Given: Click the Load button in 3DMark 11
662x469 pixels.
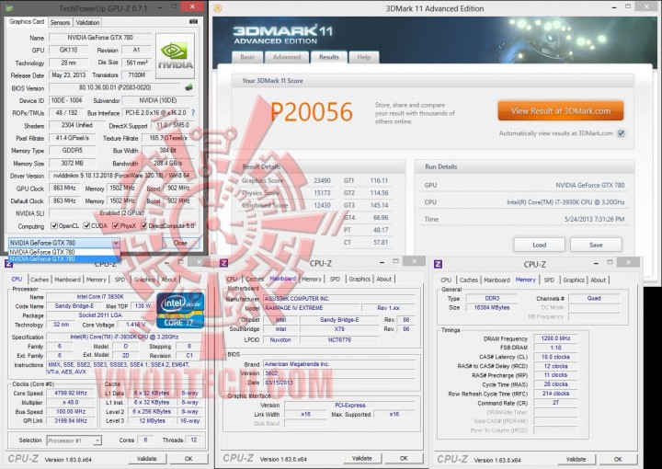Looking at the screenshot, I should (x=539, y=245).
